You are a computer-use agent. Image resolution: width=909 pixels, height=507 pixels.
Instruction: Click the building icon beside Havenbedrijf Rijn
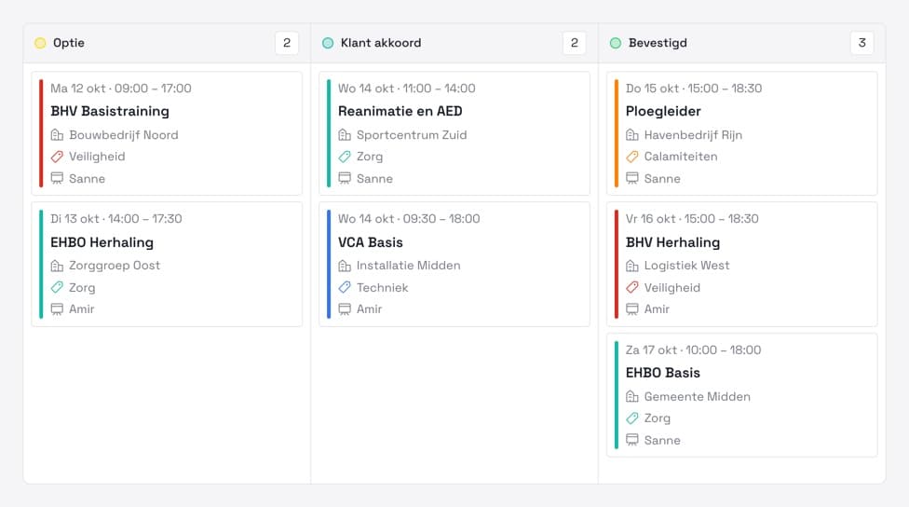[x=631, y=135]
